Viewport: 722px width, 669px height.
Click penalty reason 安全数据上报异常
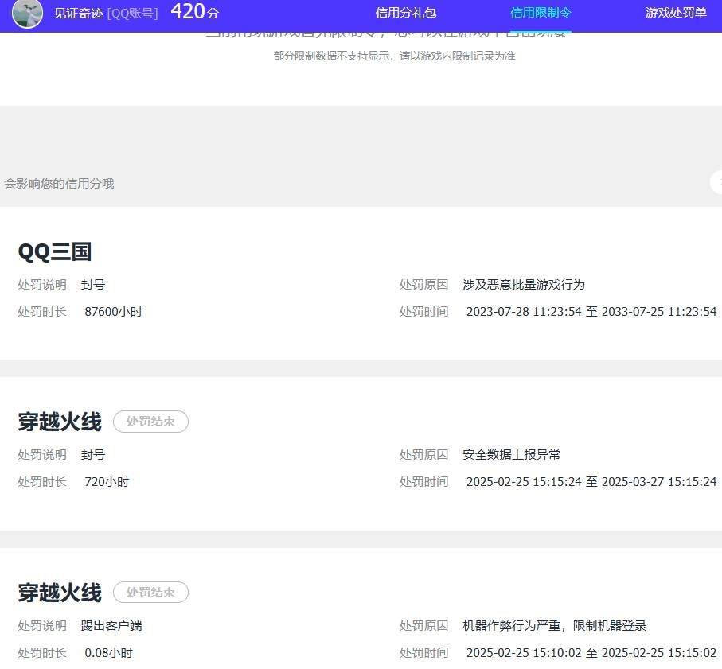pyautogui.click(x=511, y=455)
